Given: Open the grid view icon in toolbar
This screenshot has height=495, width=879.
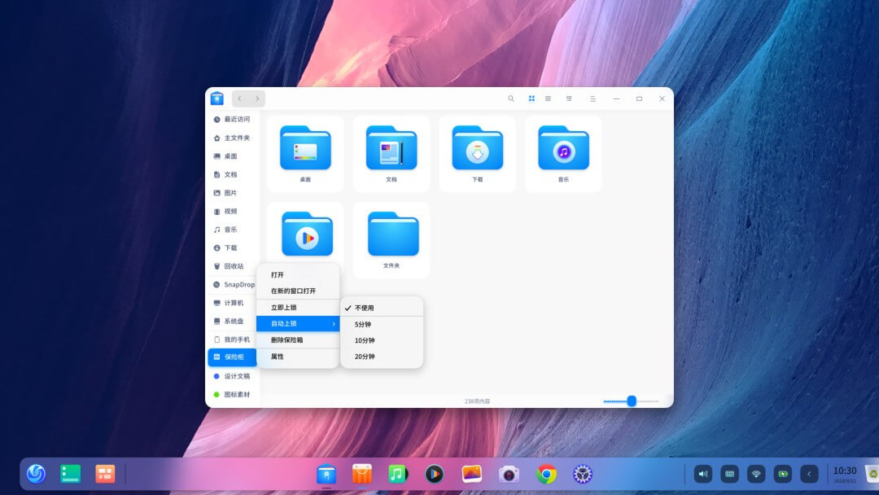Looking at the screenshot, I should tap(531, 99).
